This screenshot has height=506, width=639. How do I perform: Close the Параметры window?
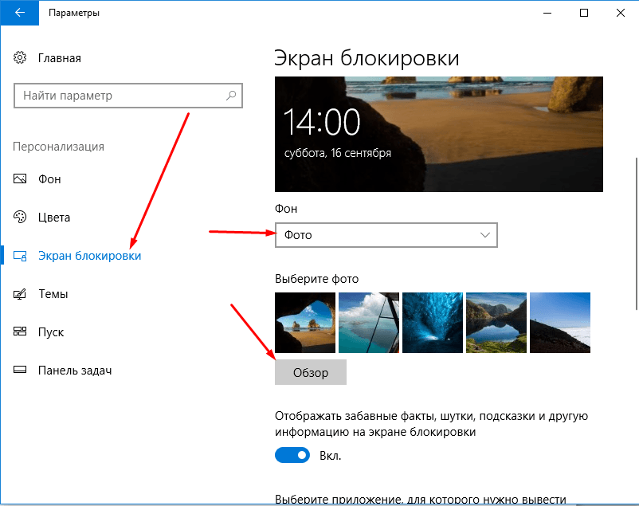tap(620, 13)
